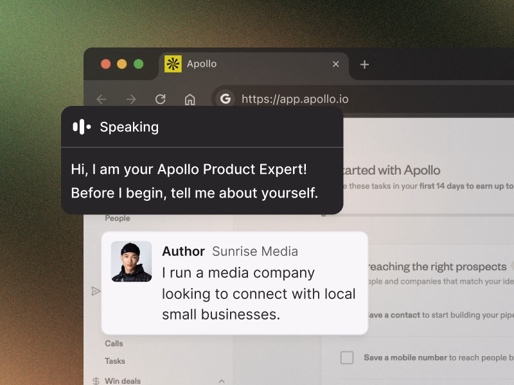Screen dimensions: 514x385
Task: Click the paper plane sidebar icon
Action: [x=96, y=291]
